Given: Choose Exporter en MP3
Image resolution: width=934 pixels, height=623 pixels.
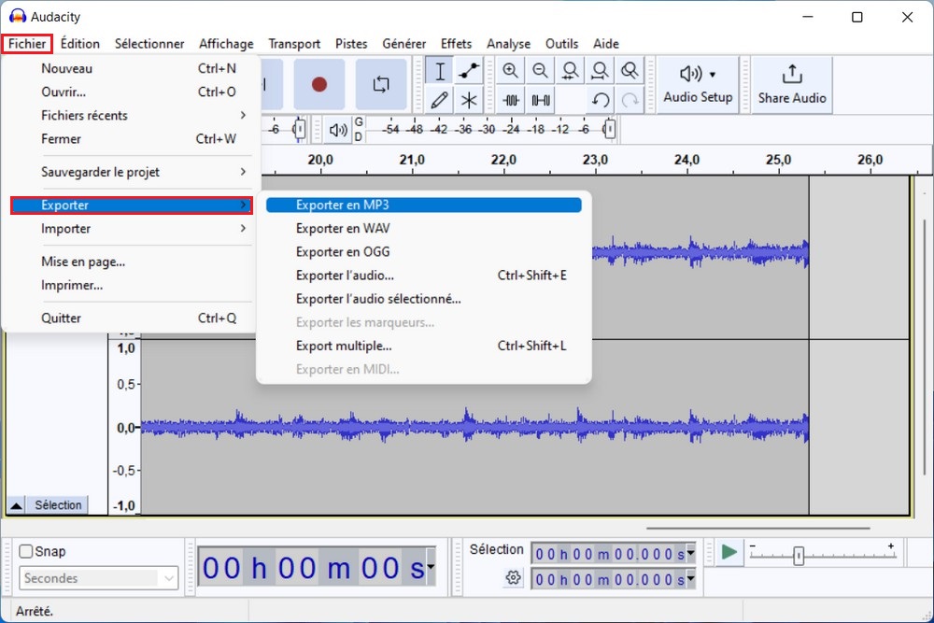Looking at the screenshot, I should tap(423, 205).
